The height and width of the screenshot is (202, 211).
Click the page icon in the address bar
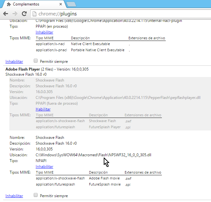point(34,14)
